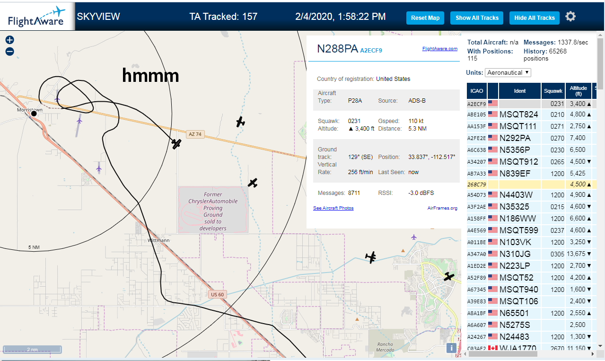Screen dimensions: 605x361
Task: Zoom out the map with minus button
Action: (9, 52)
